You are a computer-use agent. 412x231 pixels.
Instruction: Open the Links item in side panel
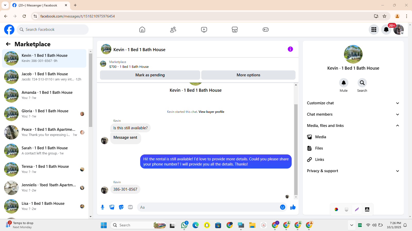(353, 160)
